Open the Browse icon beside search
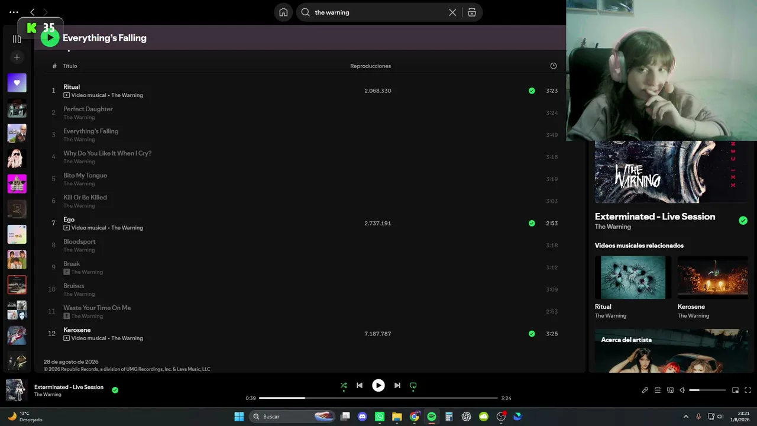757x426 pixels. click(x=472, y=12)
